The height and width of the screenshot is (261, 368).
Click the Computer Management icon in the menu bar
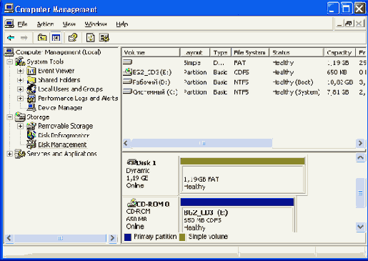point(9,24)
